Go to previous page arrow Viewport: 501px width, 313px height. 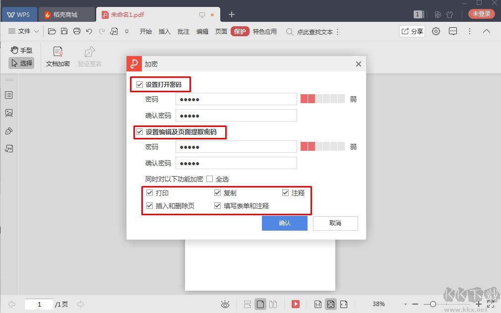(x=12, y=304)
